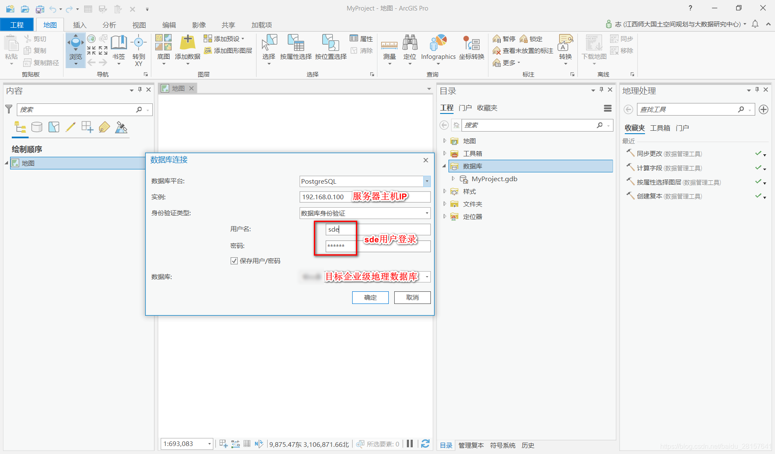Collapse the Databases (数据库) catalog node
The height and width of the screenshot is (454, 775).
(x=444, y=166)
